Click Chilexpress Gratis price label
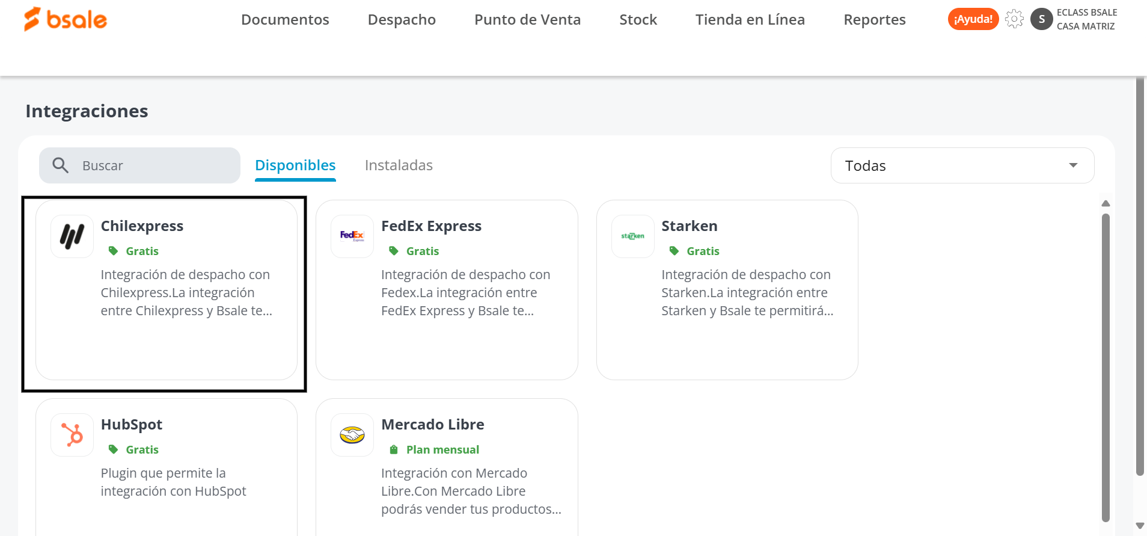Image resolution: width=1147 pixels, height=536 pixels. (142, 251)
